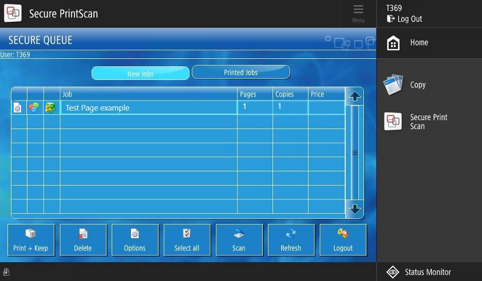Click the Secure PrintScan logo in header
Image resolution: width=482 pixels, height=281 pixels.
(13, 13)
